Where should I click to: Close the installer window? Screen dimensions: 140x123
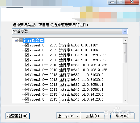tap(132, 2)
